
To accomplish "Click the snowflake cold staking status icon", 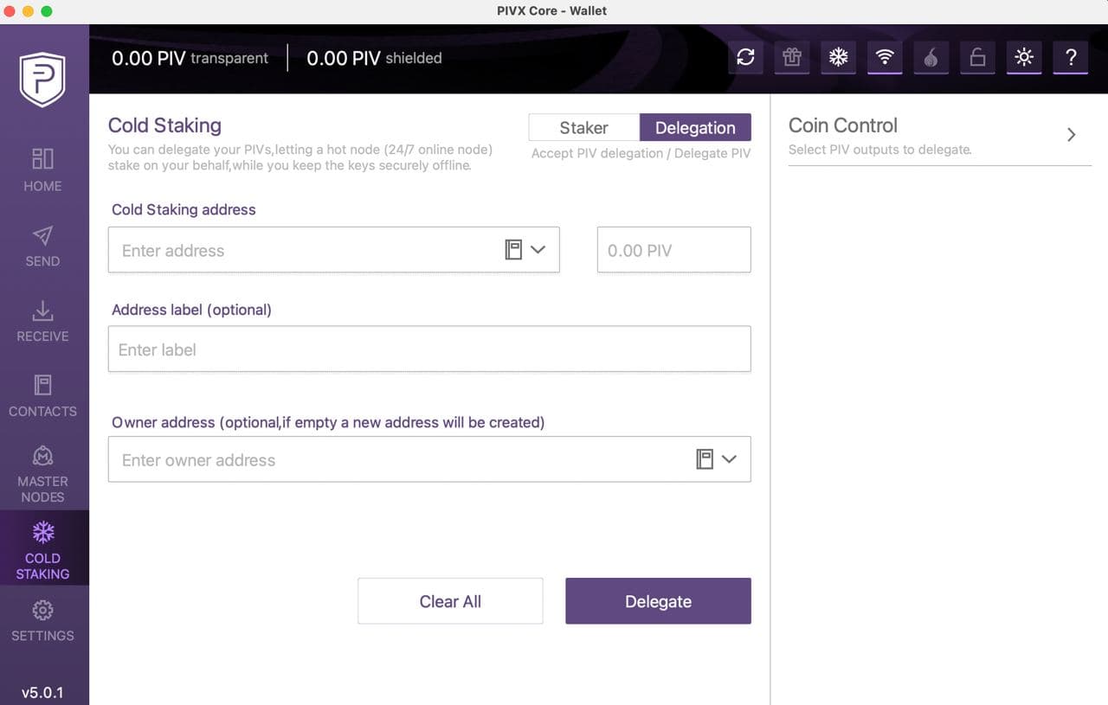I will click(x=838, y=57).
